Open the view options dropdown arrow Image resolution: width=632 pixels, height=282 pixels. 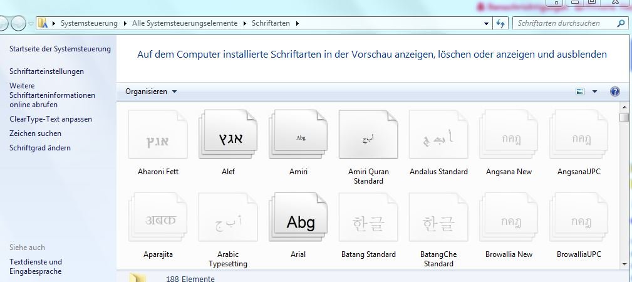tap(594, 91)
